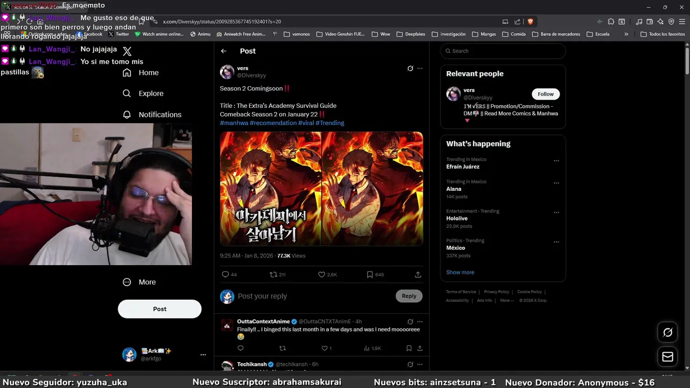690x388 pixels.
Task: Open options for Hololive trend
Action: [x=556, y=212]
